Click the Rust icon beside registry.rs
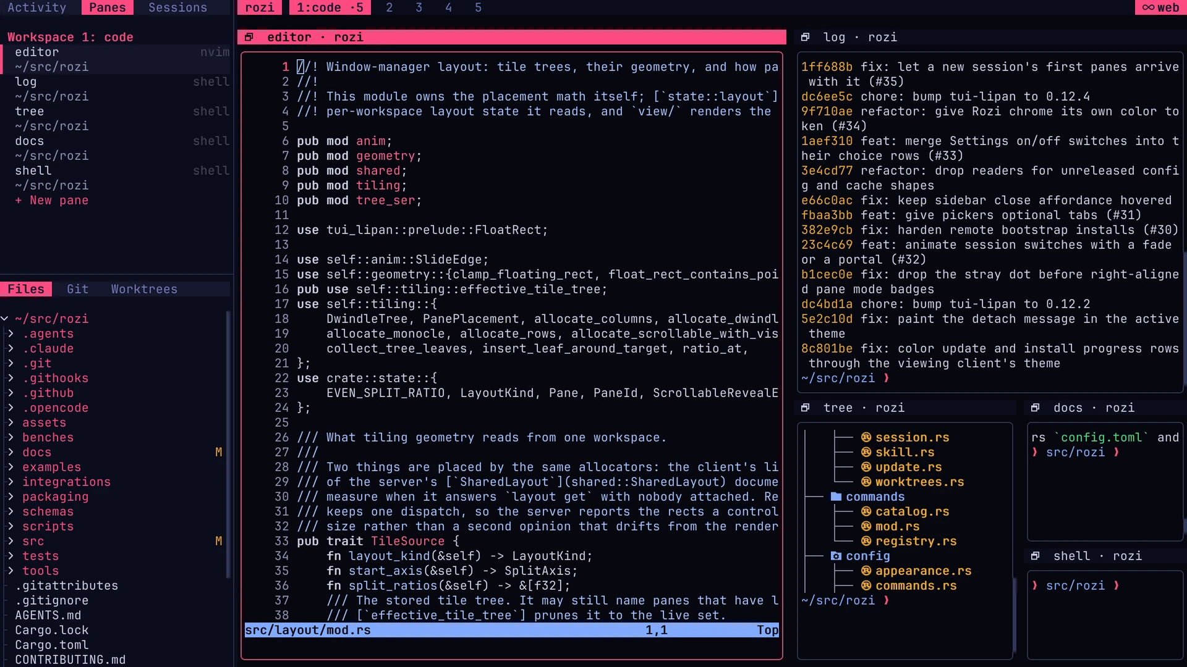The image size is (1187, 667). click(866, 541)
